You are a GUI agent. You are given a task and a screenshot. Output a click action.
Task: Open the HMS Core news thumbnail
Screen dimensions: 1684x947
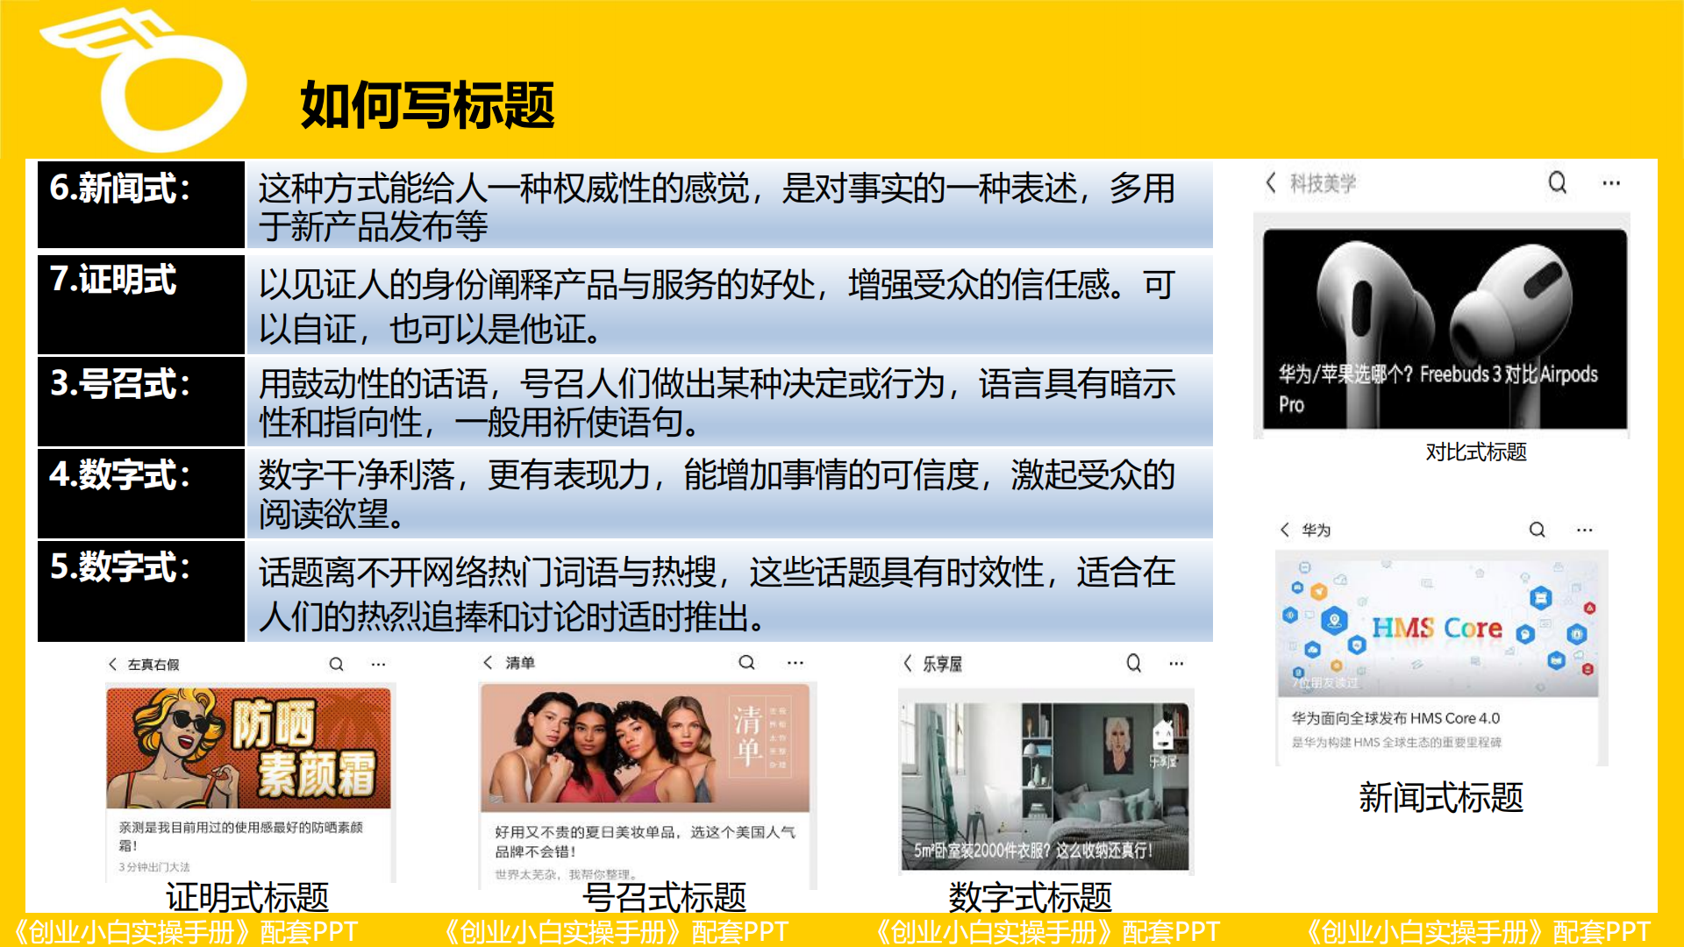[1437, 627]
